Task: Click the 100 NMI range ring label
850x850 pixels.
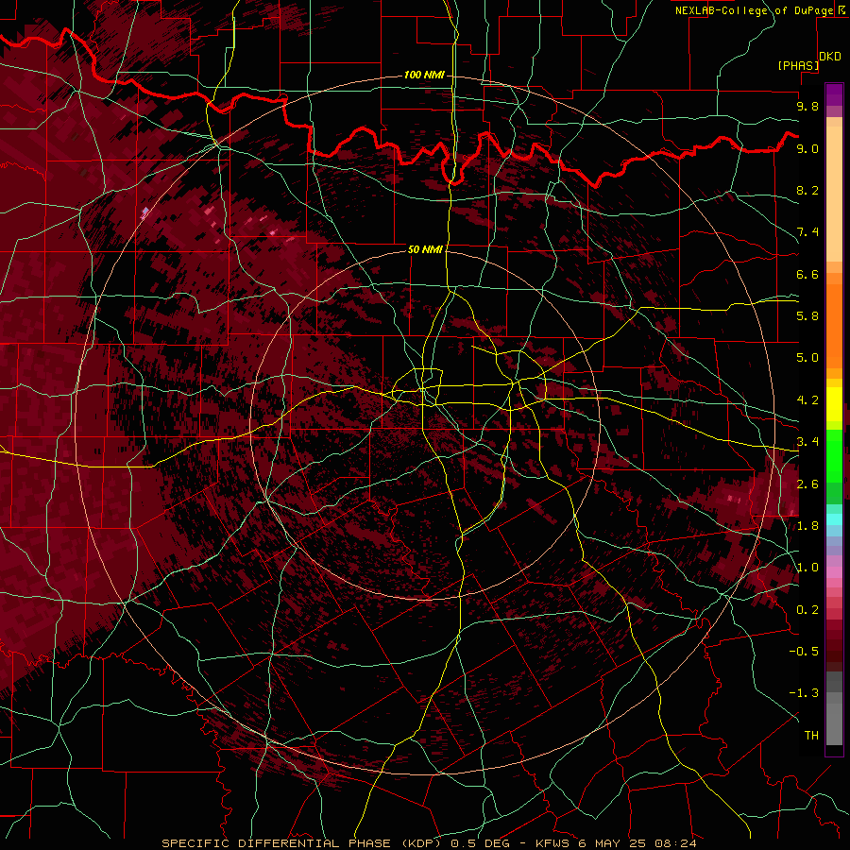Action: [424, 75]
